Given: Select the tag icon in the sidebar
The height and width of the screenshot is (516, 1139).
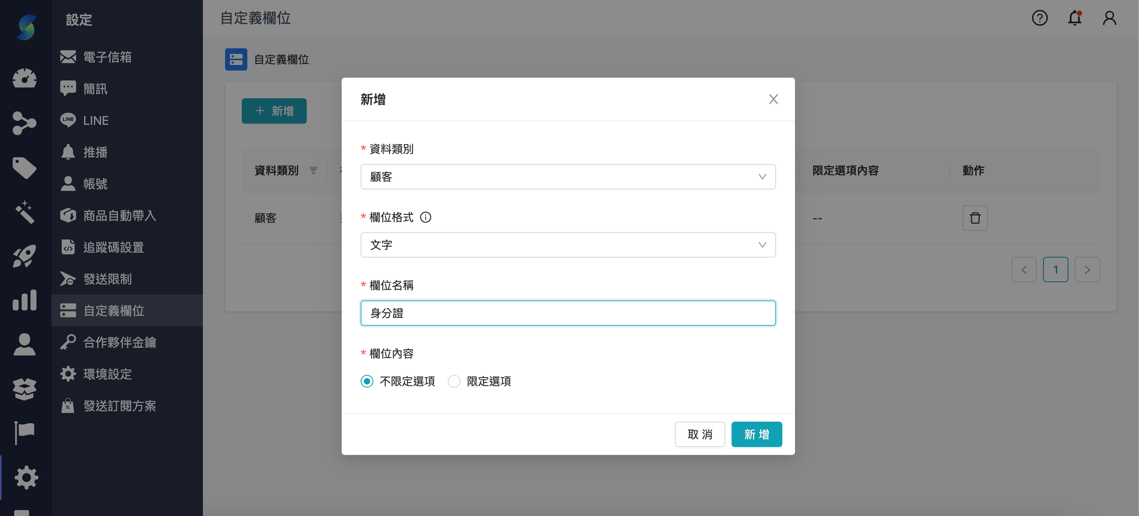Looking at the screenshot, I should click(x=25, y=169).
